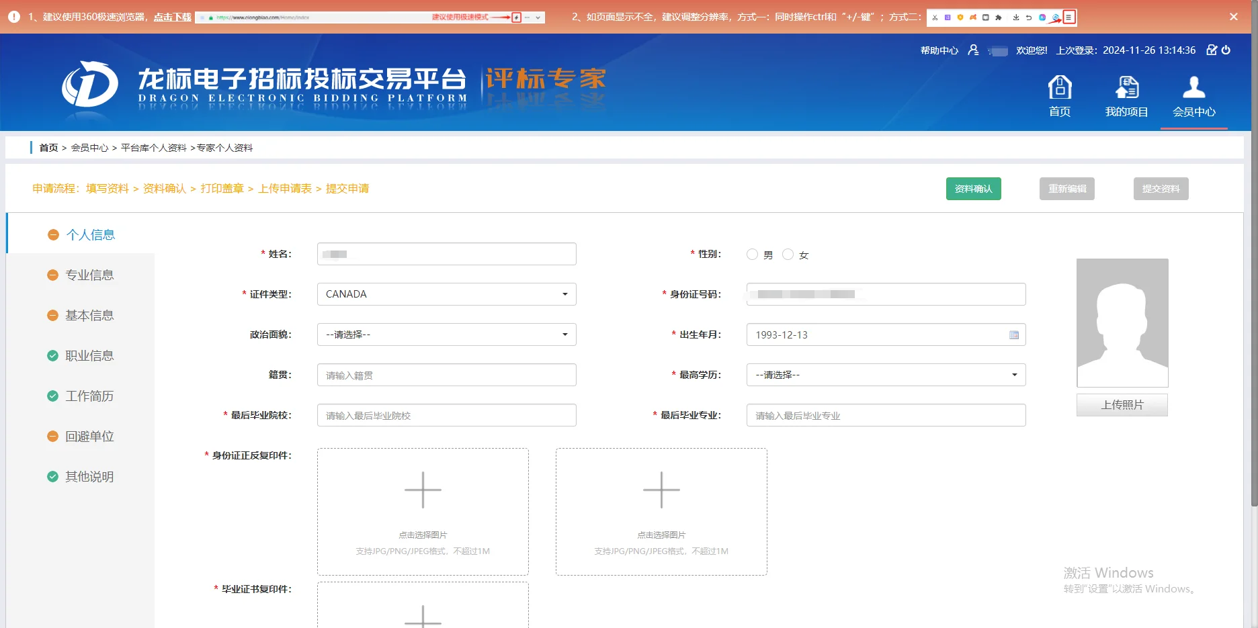The height and width of the screenshot is (628, 1258).
Task: Click the browser downloads icon in the toolbar strip
Action: 1017,17
